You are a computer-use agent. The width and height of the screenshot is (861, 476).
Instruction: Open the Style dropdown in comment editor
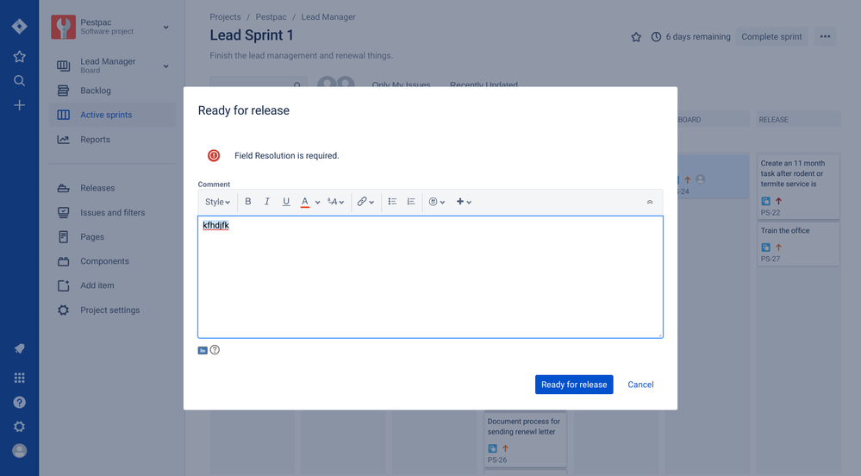[x=217, y=202]
